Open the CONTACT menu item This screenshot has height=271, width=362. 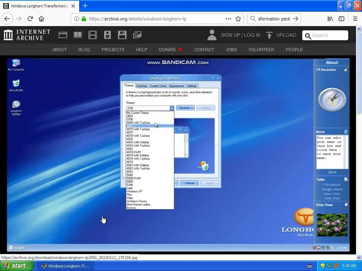204,49
